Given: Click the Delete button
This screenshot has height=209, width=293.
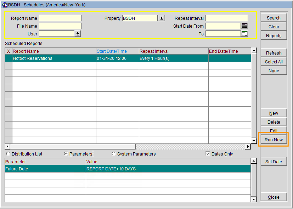Looking at the screenshot, I should coord(274,122).
